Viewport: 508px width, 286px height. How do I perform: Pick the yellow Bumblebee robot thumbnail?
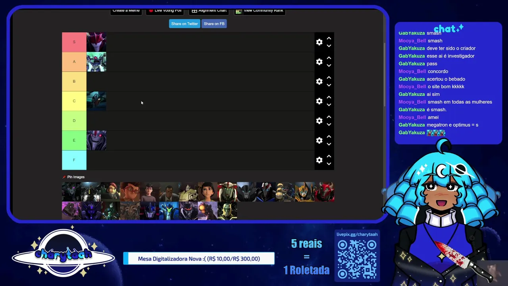pos(305,192)
